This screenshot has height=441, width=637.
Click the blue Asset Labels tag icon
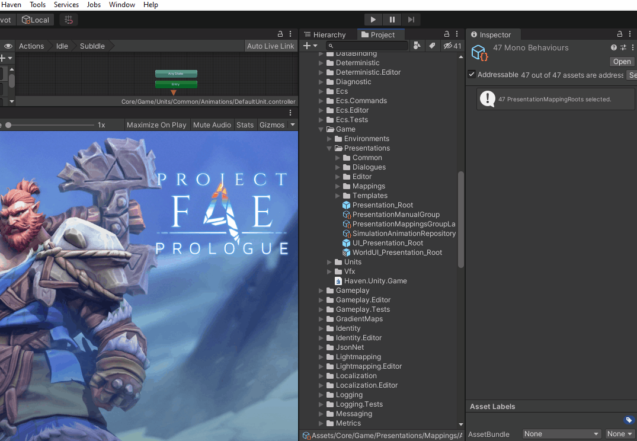tap(629, 420)
